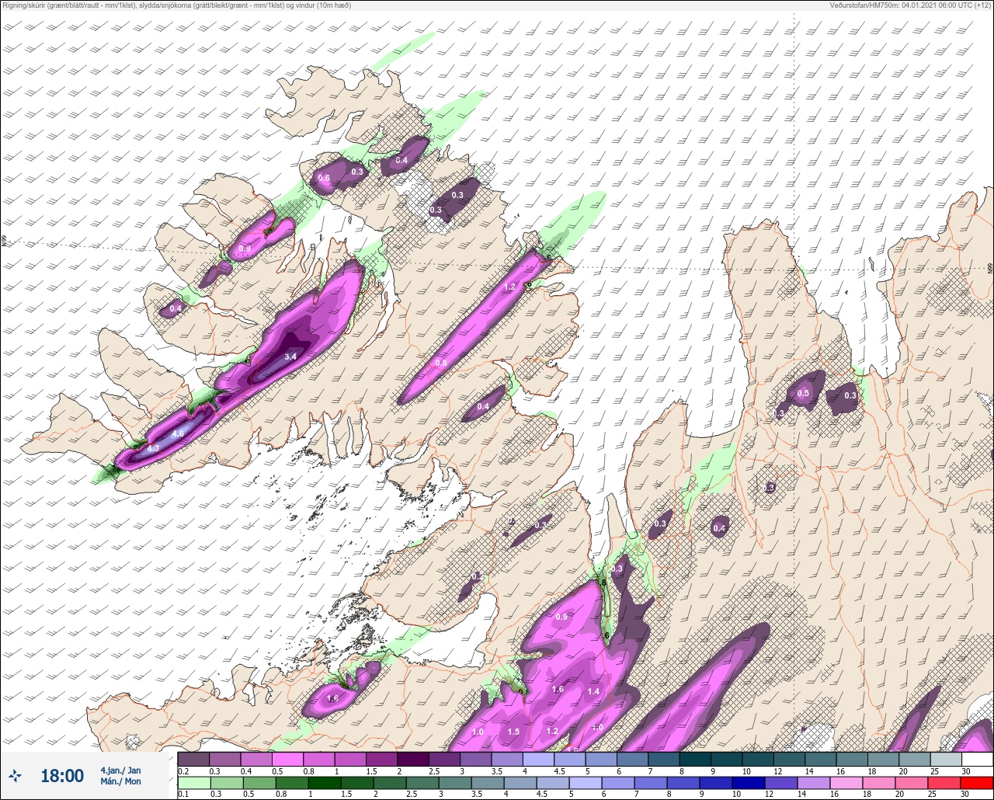This screenshot has height=800, width=994.
Task: Pick the dark green swatch above 1 in the lower legend
Action: 325,783
